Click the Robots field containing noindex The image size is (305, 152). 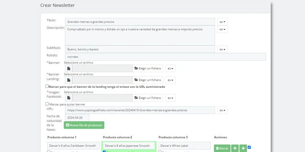point(165,57)
